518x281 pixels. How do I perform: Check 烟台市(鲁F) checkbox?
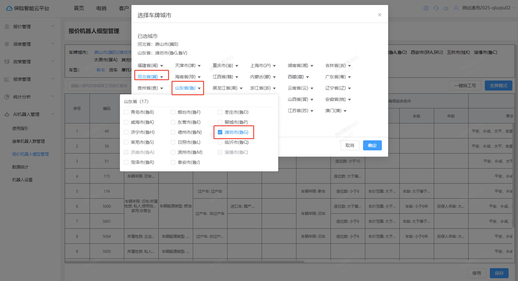click(x=173, y=112)
